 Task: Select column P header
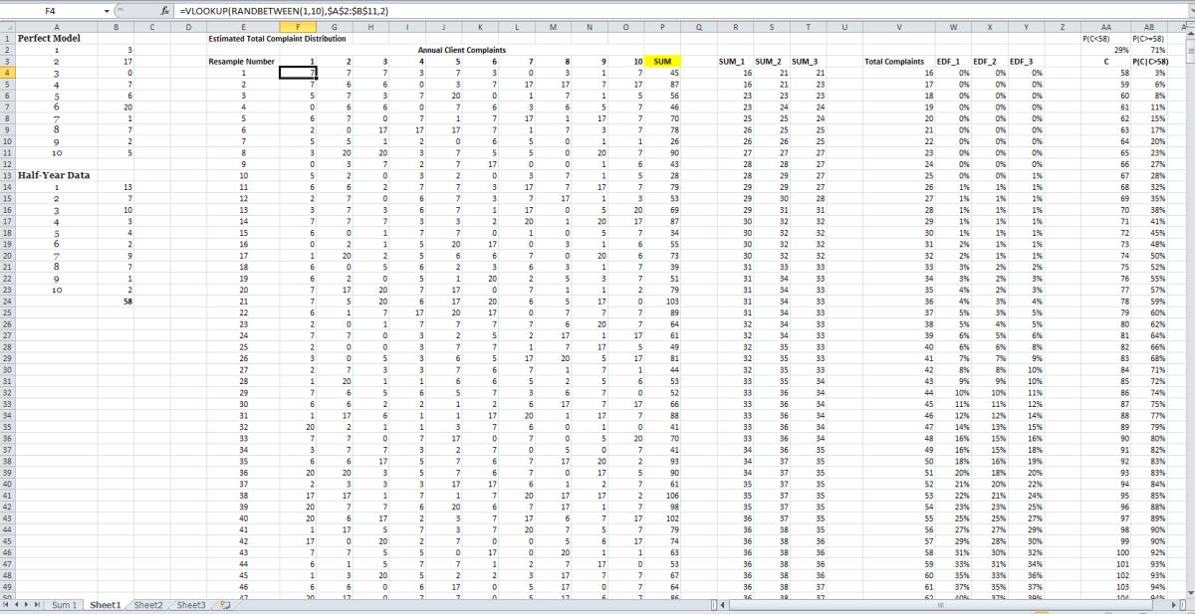pyautogui.click(x=662, y=27)
